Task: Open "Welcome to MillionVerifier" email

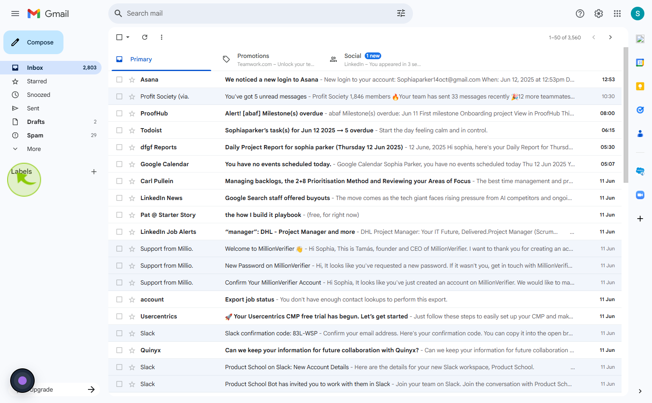Action: click(365, 249)
